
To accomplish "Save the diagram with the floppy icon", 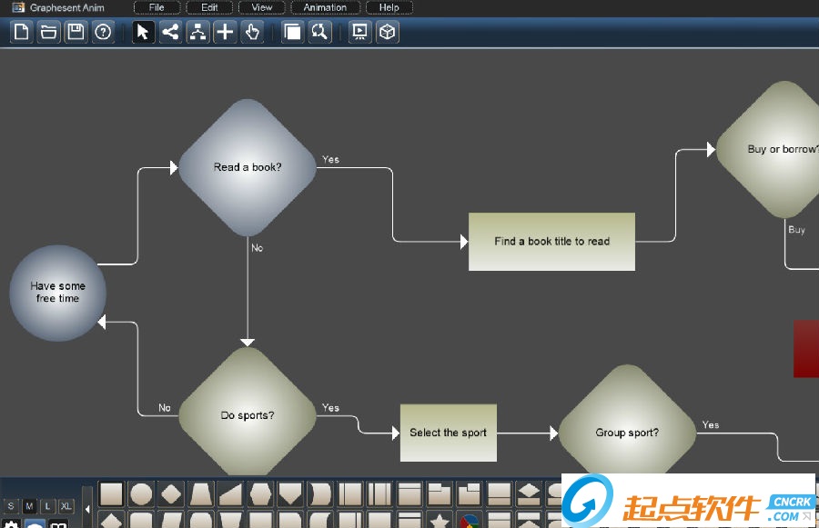I will coord(76,32).
